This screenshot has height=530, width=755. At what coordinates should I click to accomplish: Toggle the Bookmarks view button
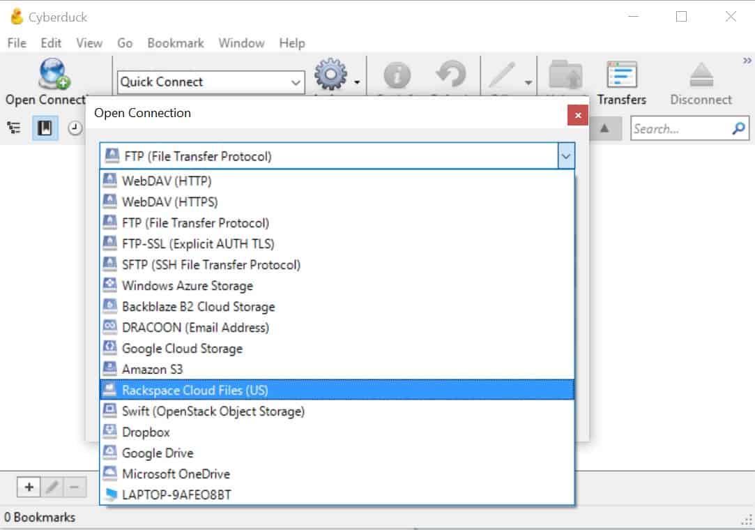(45, 128)
